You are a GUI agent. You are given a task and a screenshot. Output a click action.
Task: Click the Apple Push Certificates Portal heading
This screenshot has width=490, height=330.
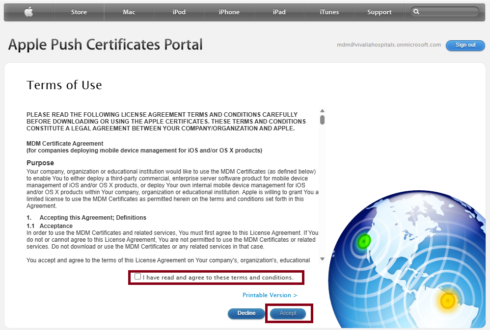point(105,45)
